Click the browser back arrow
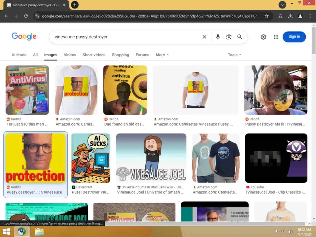The width and height of the screenshot is (316, 237). pos(6,16)
